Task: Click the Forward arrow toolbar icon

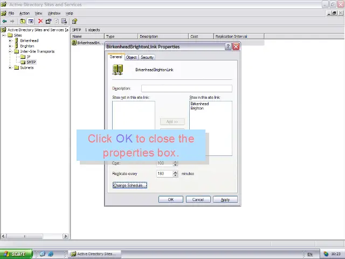Action: [x=12, y=22]
